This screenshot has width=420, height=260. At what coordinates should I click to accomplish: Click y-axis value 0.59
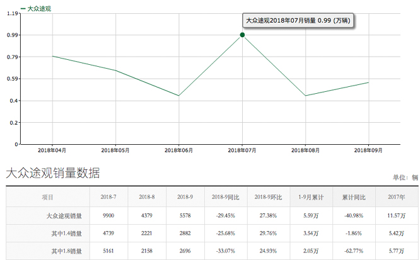click(13, 79)
